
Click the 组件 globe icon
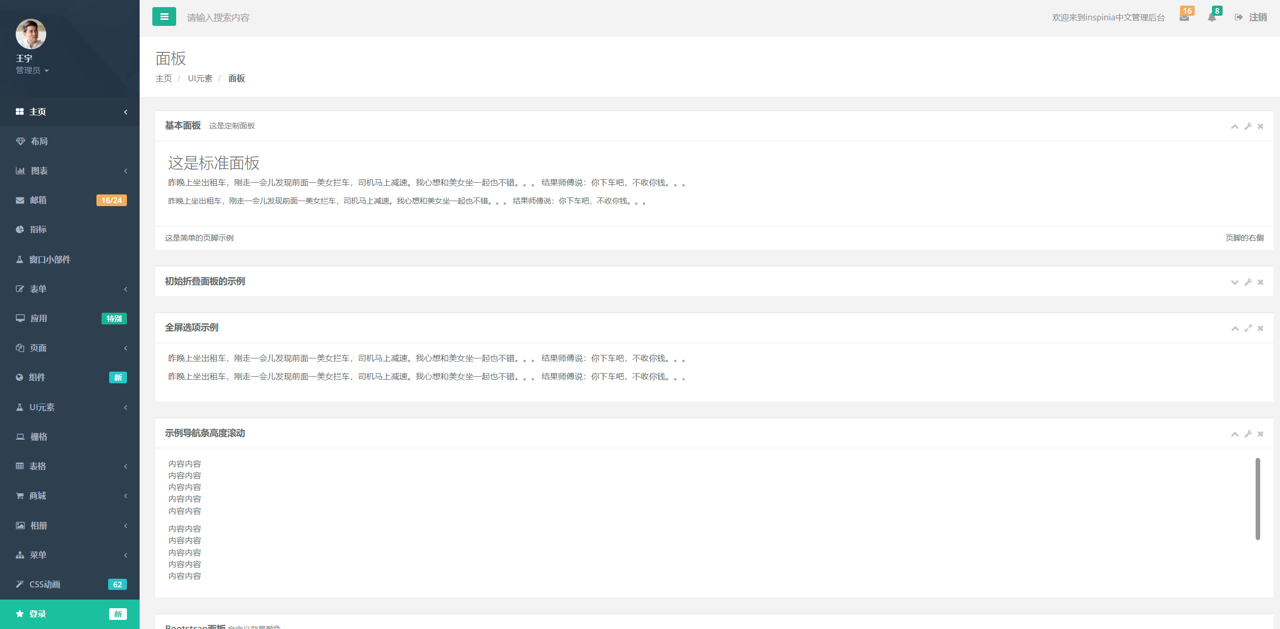[x=19, y=377]
